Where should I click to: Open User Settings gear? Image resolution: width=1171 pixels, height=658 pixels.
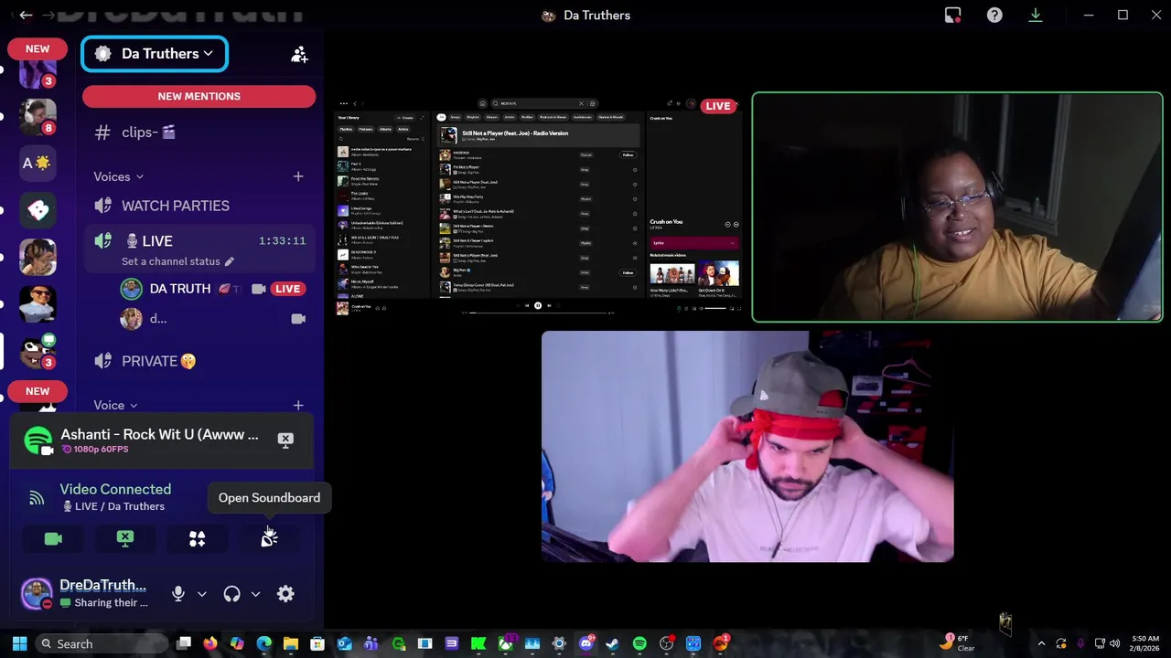click(x=285, y=594)
